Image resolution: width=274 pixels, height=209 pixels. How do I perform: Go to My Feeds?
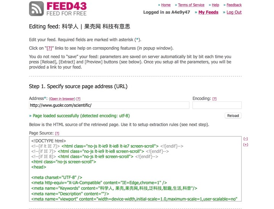[x=208, y=12]
